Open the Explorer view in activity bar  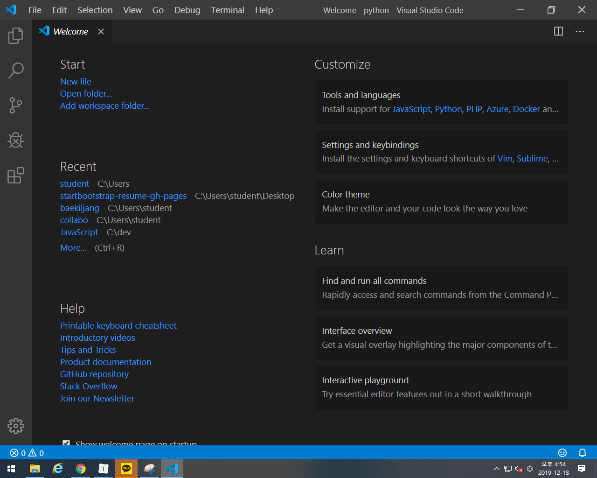(x=15, y=35)
